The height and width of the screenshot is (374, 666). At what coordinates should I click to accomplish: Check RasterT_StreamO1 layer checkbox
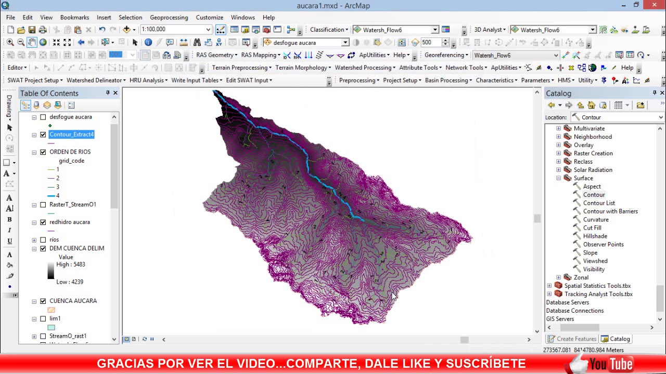[x=43, y=205]
